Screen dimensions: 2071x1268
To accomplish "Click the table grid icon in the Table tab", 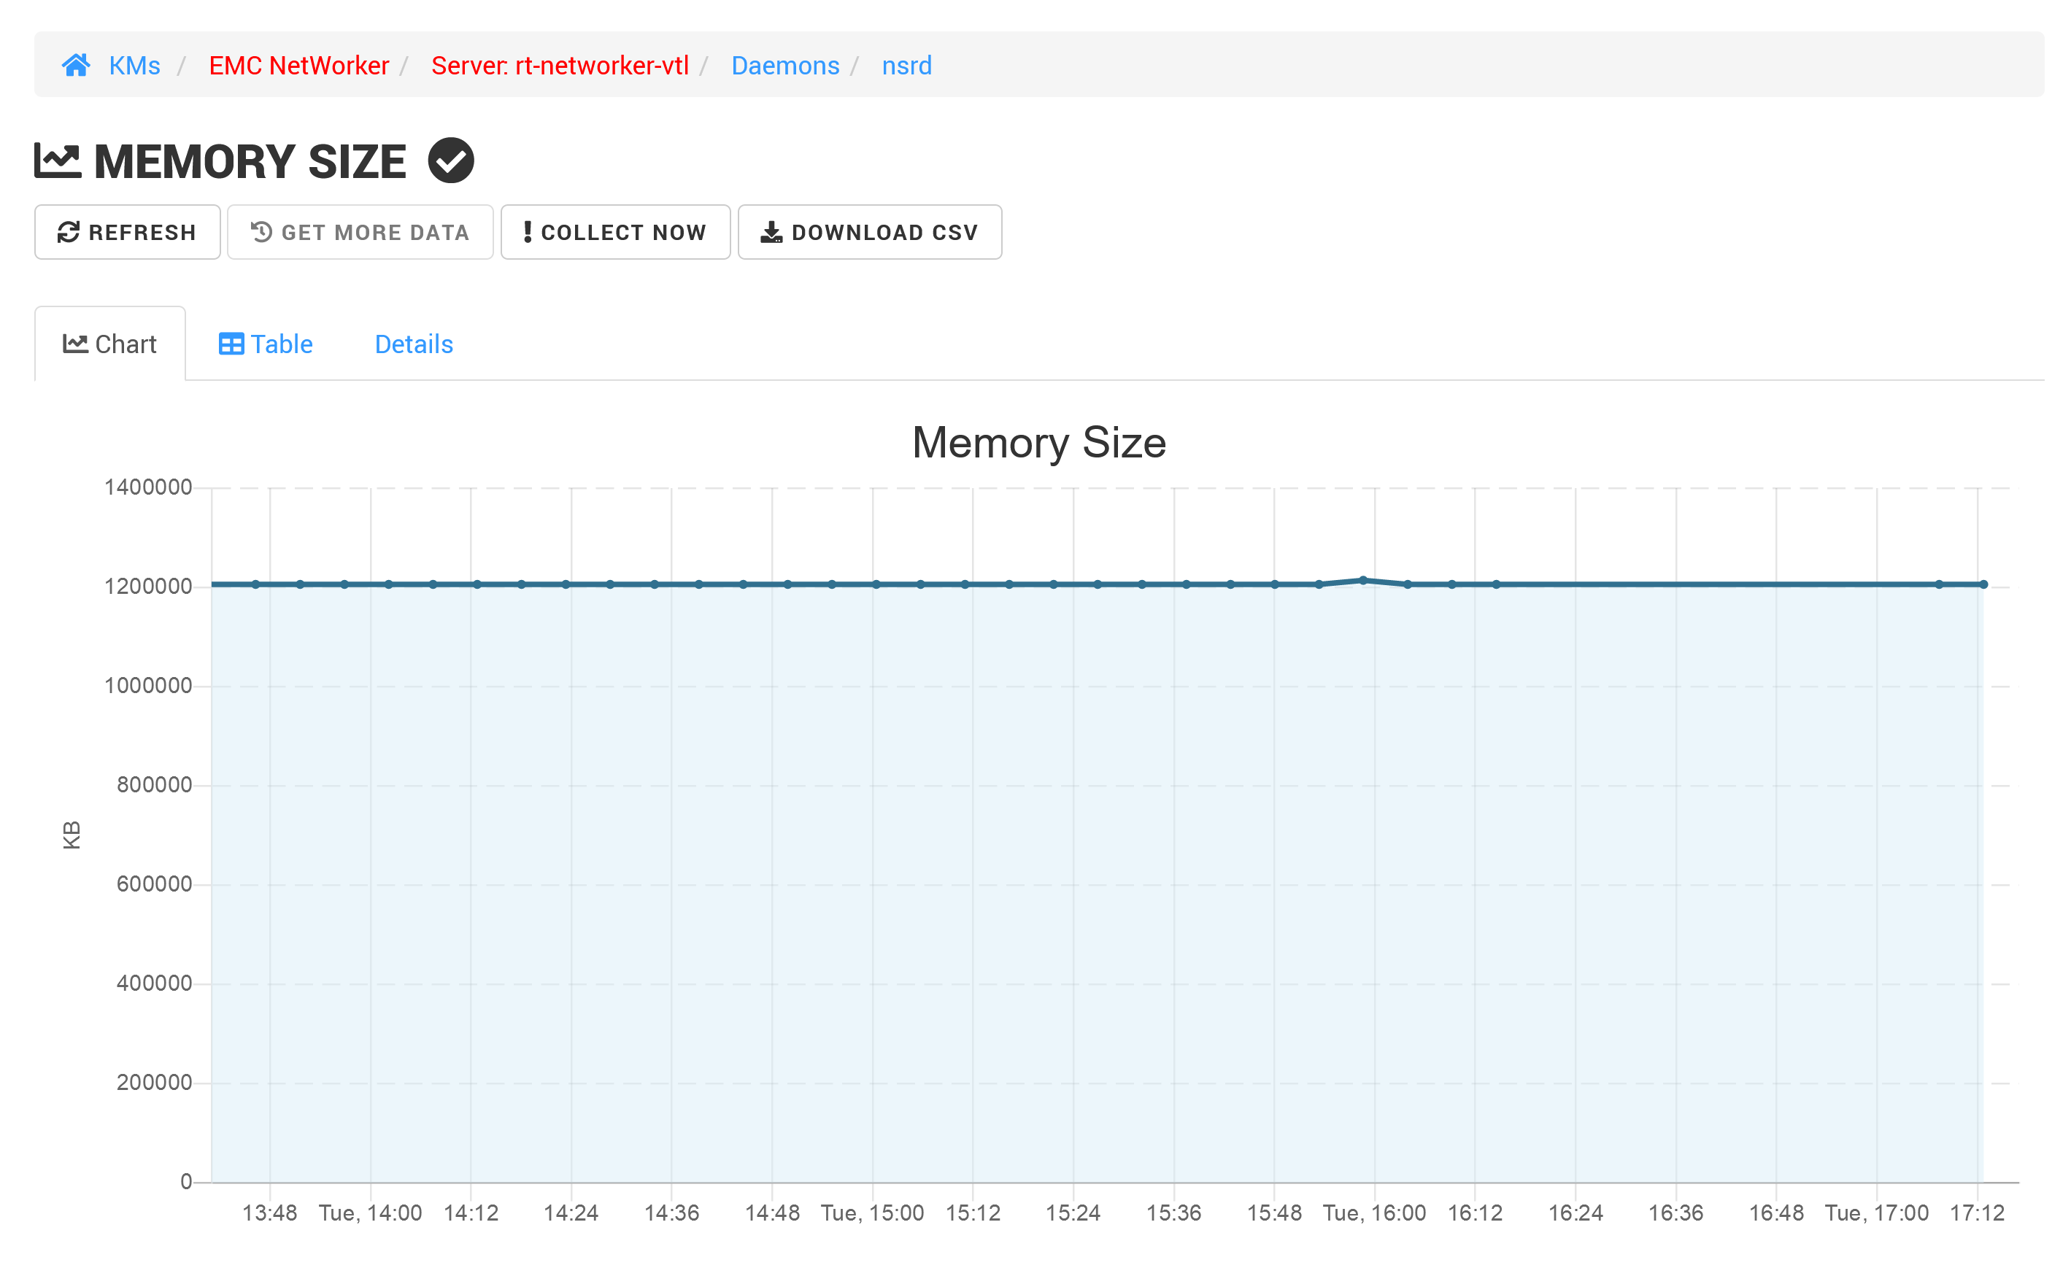I will [x=231, y=343].
